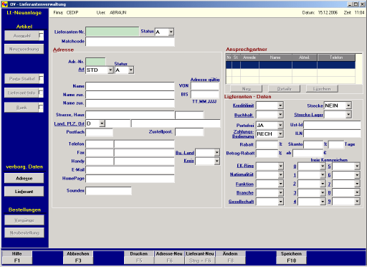Image resolution: width=367 pixels, height=267 pixels.
Task: Open freie Kennzeichen dropdown 5
Action: (x=357, y=167)
